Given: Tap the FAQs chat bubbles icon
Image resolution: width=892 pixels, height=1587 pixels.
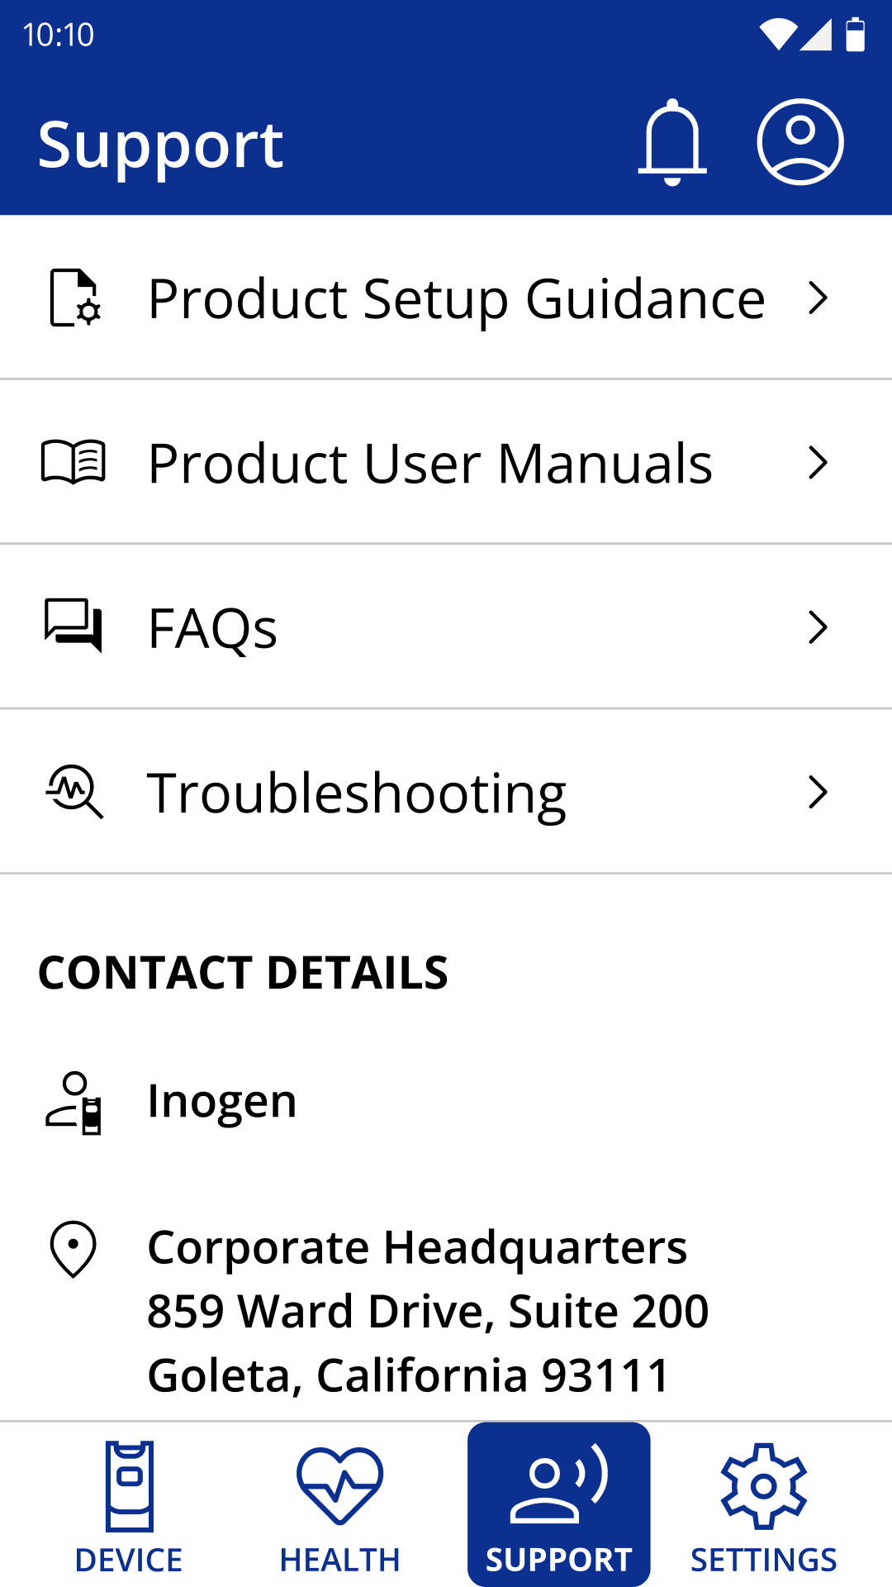Looking at the screenshot, I should tap(74, 626).
